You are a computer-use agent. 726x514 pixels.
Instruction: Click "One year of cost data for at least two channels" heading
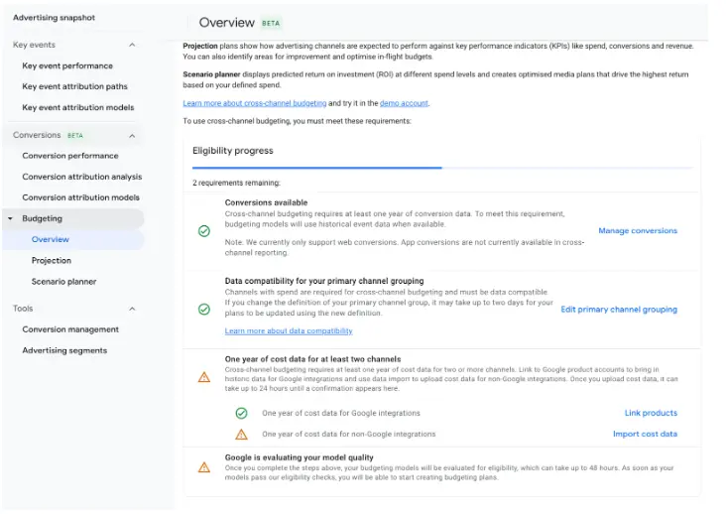click(x=313, y=359)
